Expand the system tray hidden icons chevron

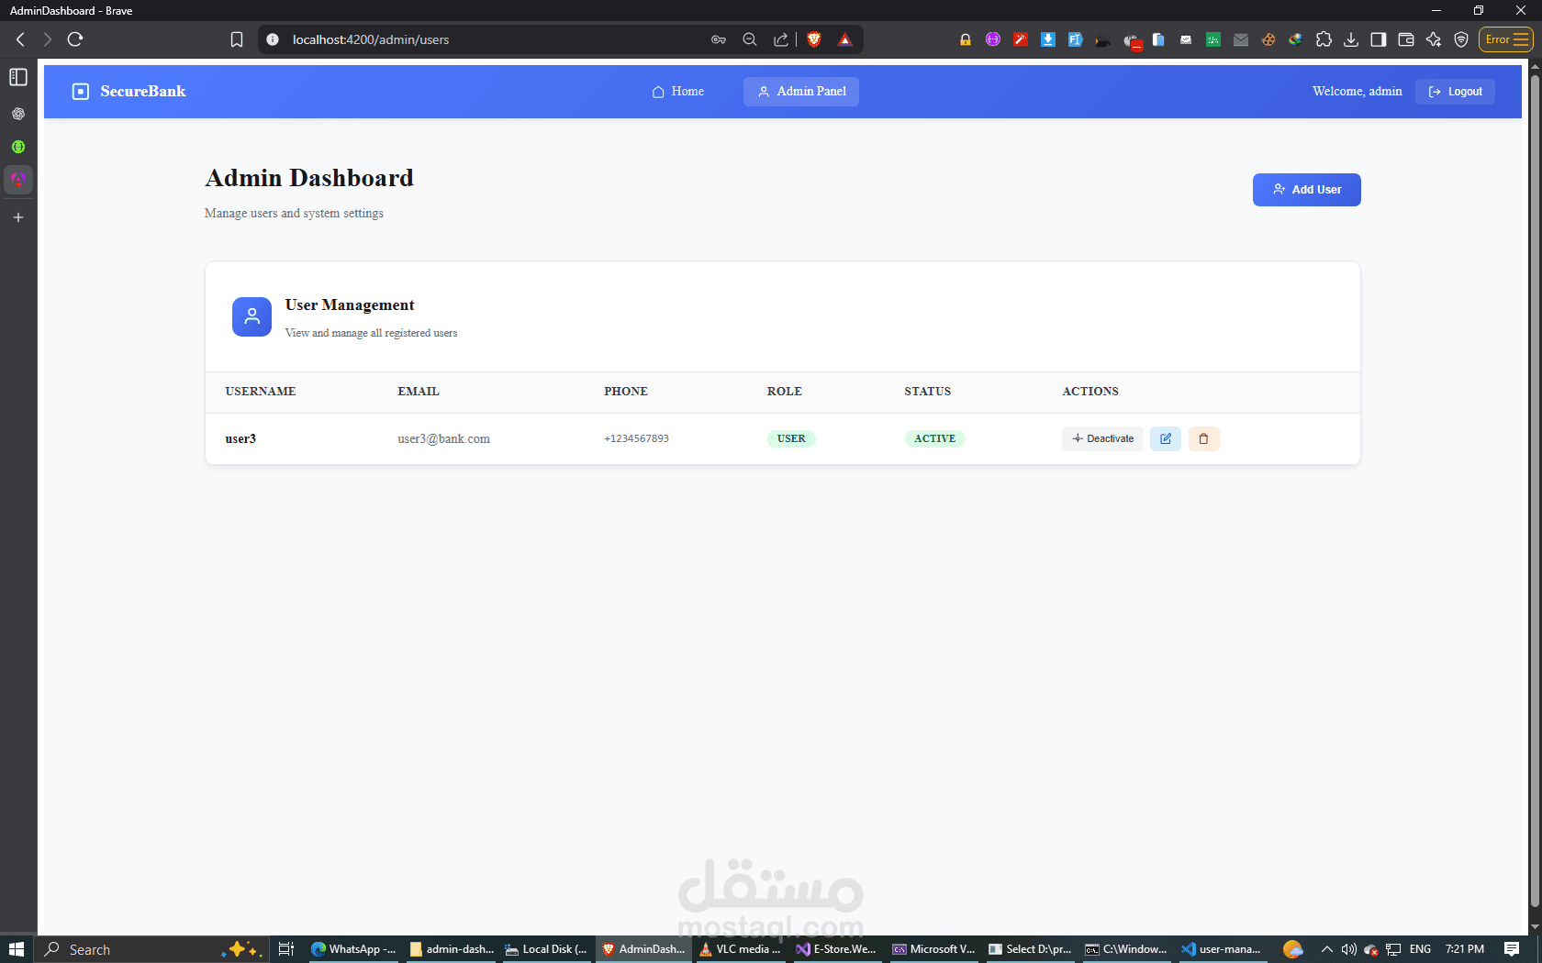tap(1326, 949)
